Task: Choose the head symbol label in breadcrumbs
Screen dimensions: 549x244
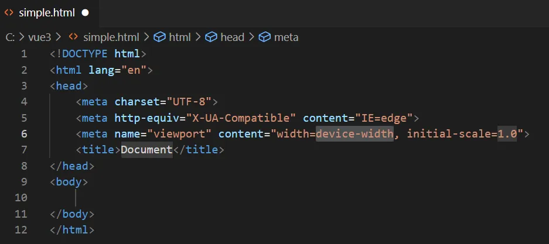Action: pos(232,37)
